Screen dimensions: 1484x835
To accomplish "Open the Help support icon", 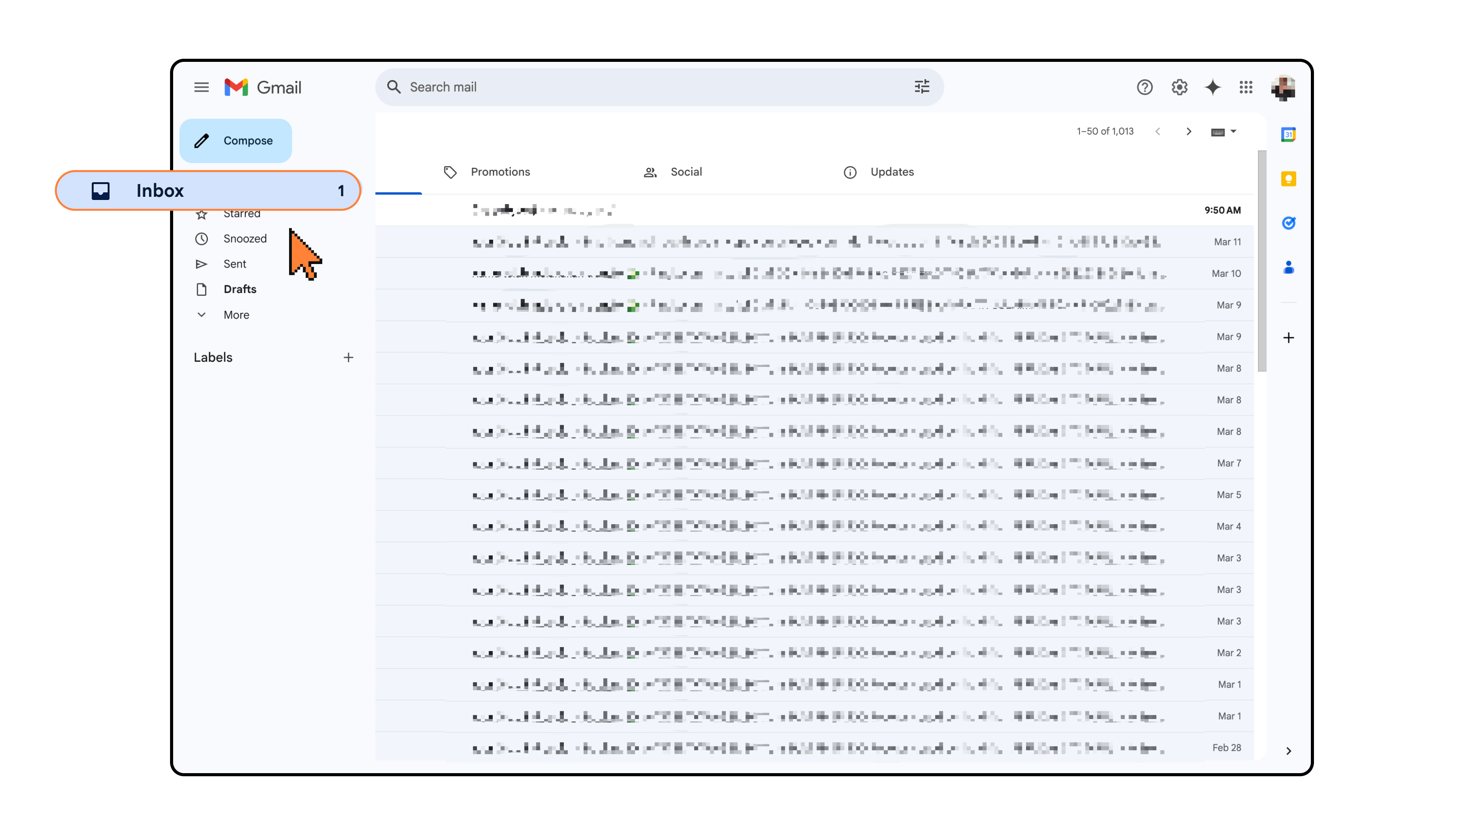I will coord(1144,87).
